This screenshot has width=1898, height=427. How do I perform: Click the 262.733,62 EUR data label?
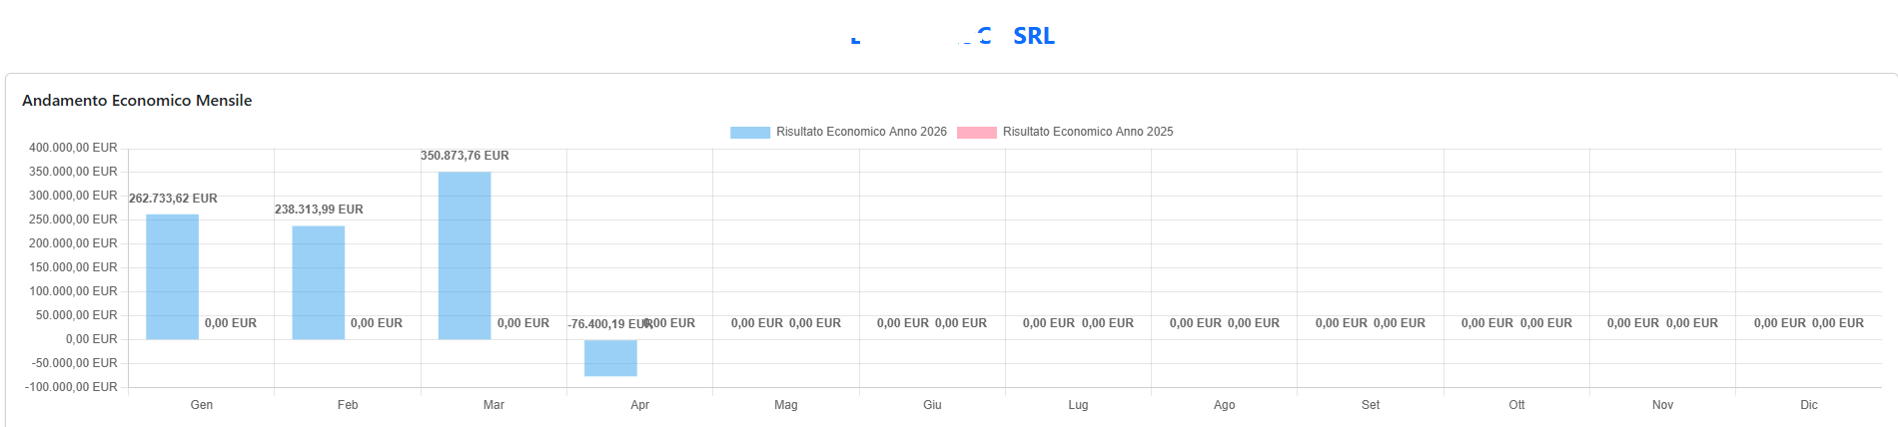click(x=173, y=199)
